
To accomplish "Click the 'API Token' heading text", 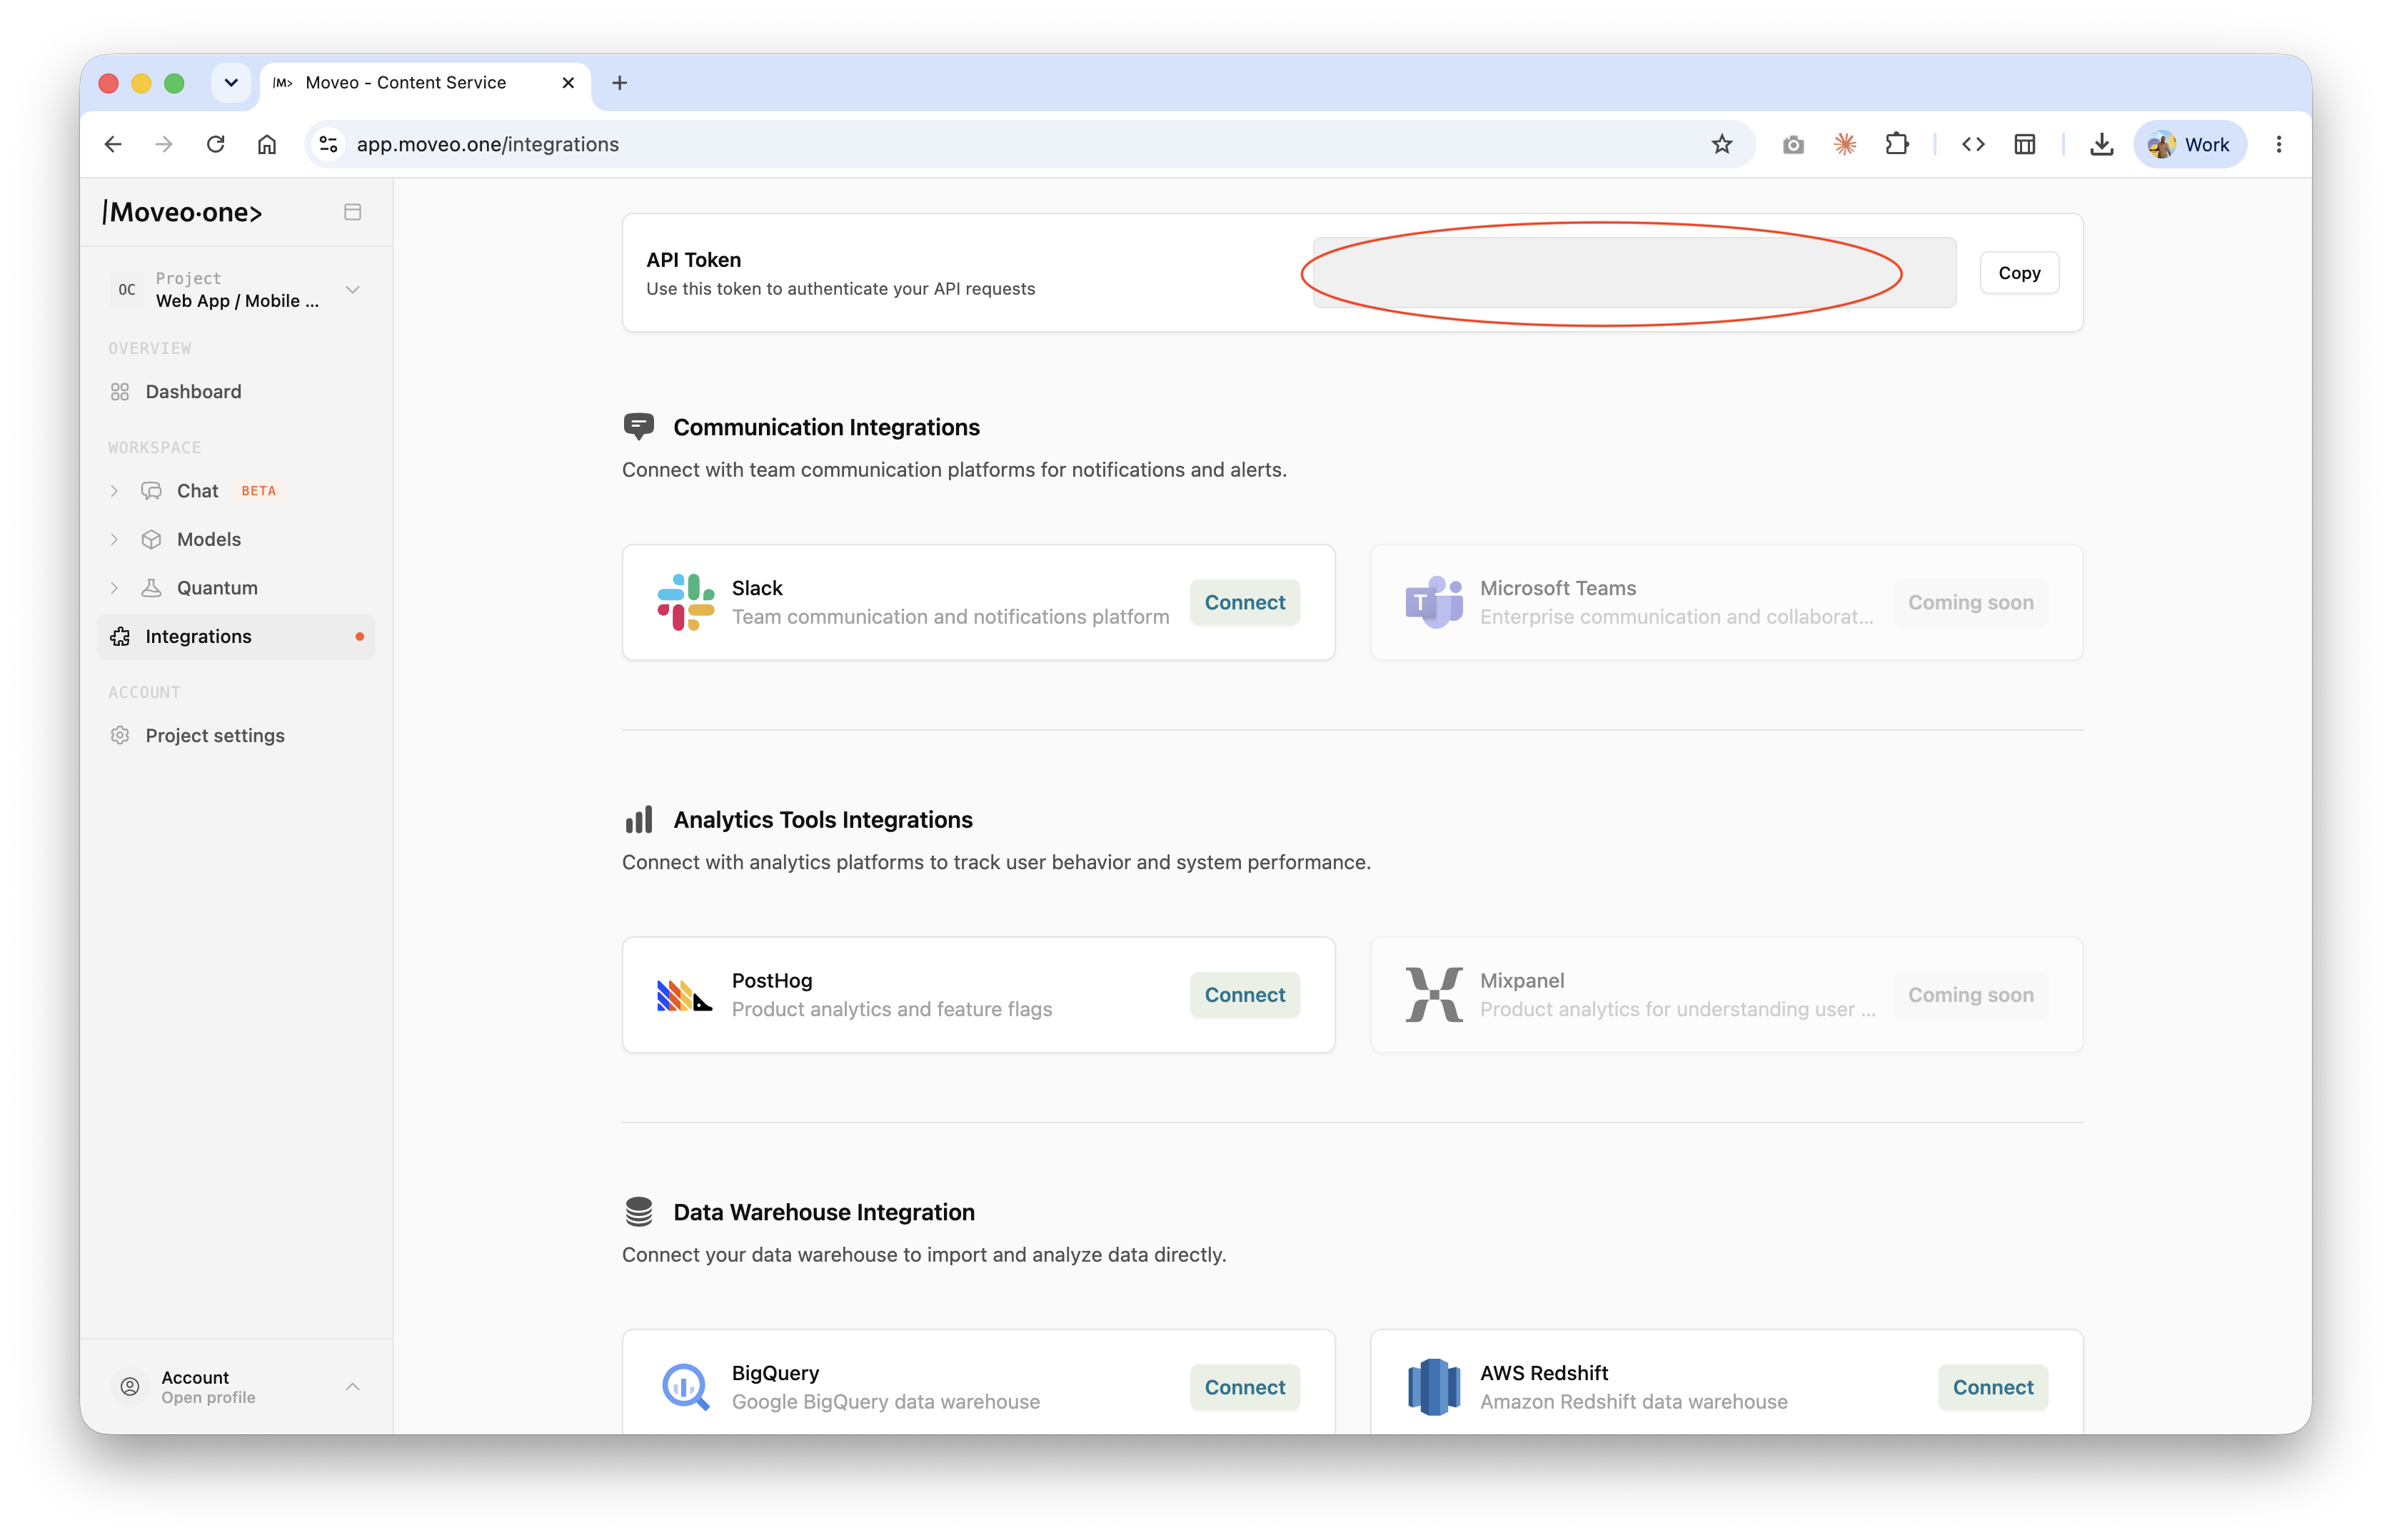I will coord(693,260).
